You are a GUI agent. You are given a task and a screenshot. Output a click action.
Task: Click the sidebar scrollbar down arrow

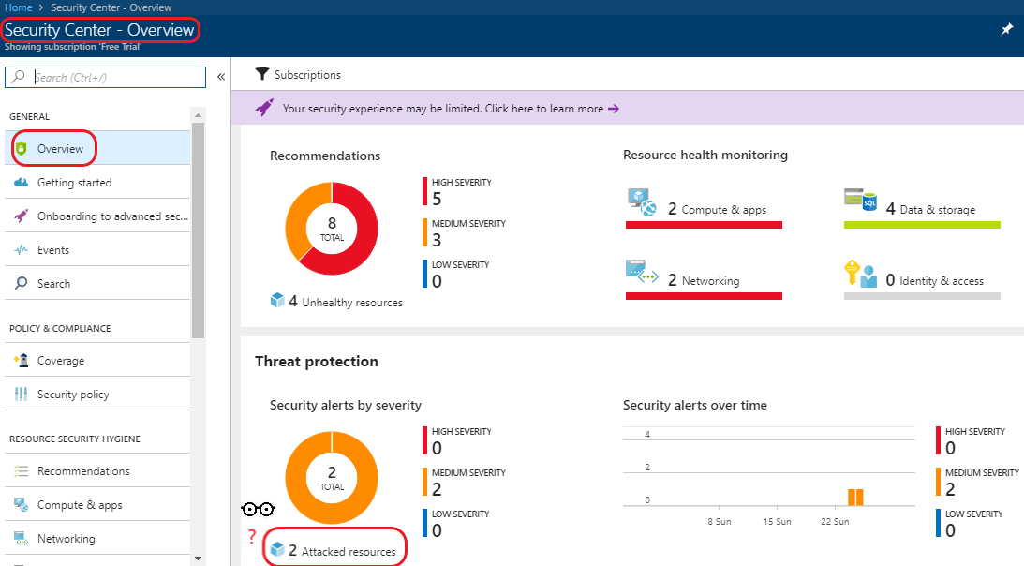coord(198,559)
